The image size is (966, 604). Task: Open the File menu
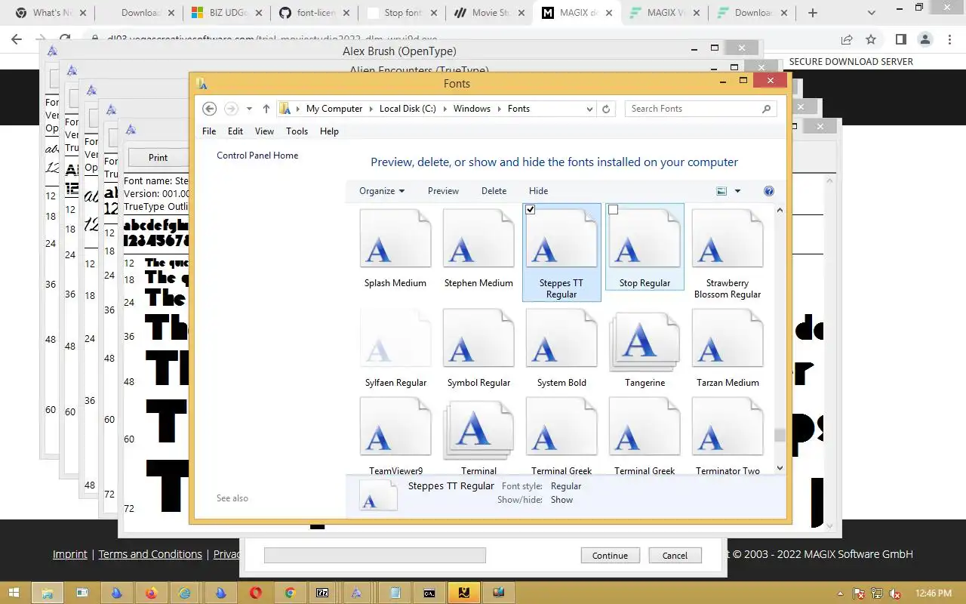(209, 131)
